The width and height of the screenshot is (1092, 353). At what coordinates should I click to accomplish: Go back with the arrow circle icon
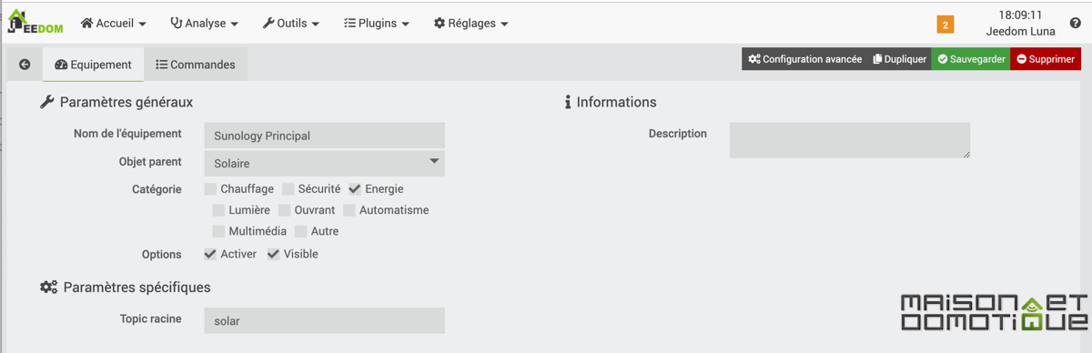pyautogui.click(x=25, y=65)
